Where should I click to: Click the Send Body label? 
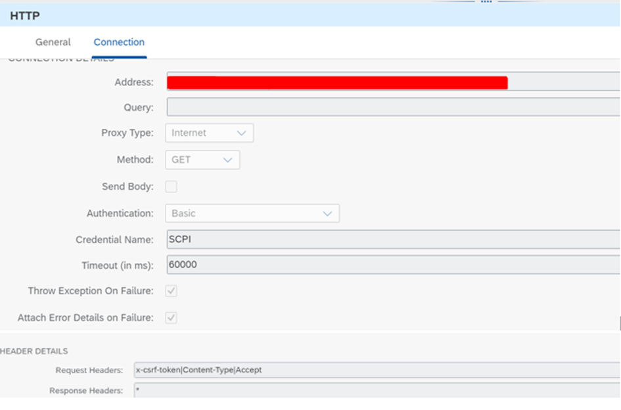point(127,187)
